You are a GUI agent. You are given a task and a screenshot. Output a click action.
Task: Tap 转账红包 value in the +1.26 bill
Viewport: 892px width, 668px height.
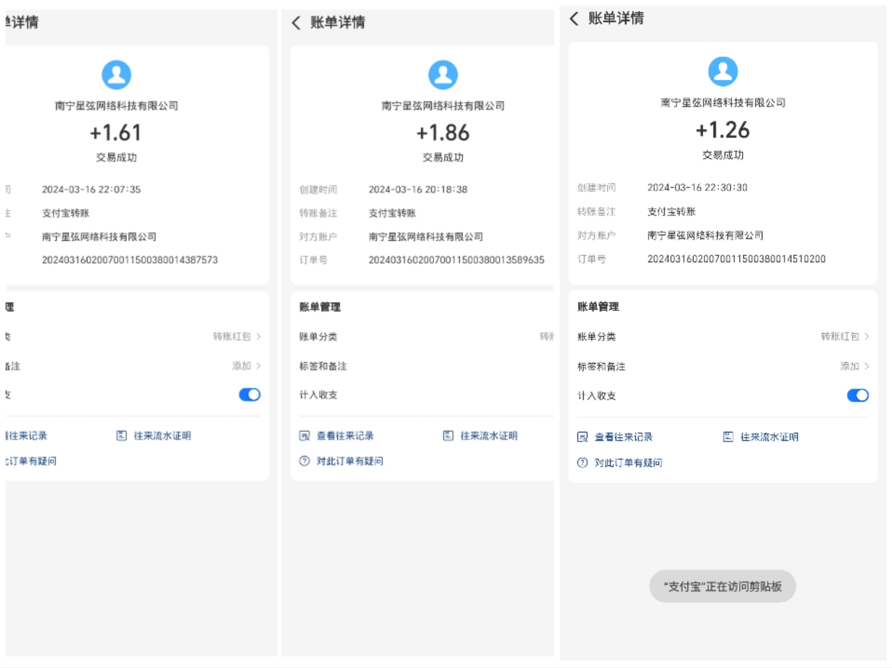pos(840,336)
